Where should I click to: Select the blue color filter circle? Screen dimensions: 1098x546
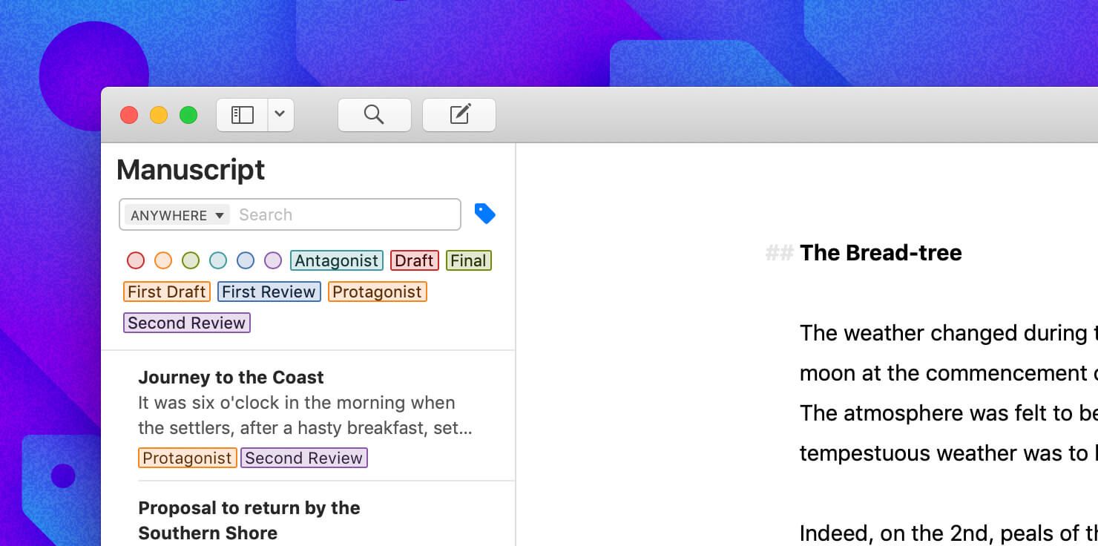pos(246,260)
